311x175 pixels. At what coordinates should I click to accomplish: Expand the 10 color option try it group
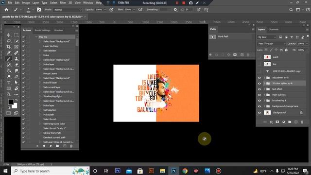264,84
